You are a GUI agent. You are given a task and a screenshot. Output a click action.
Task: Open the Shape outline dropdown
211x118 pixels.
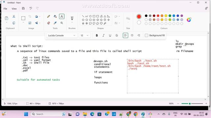pyautogui.click(x=117, y=16)
